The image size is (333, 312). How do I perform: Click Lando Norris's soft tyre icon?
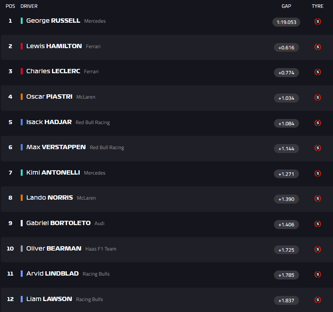click(x=318, y=198)
